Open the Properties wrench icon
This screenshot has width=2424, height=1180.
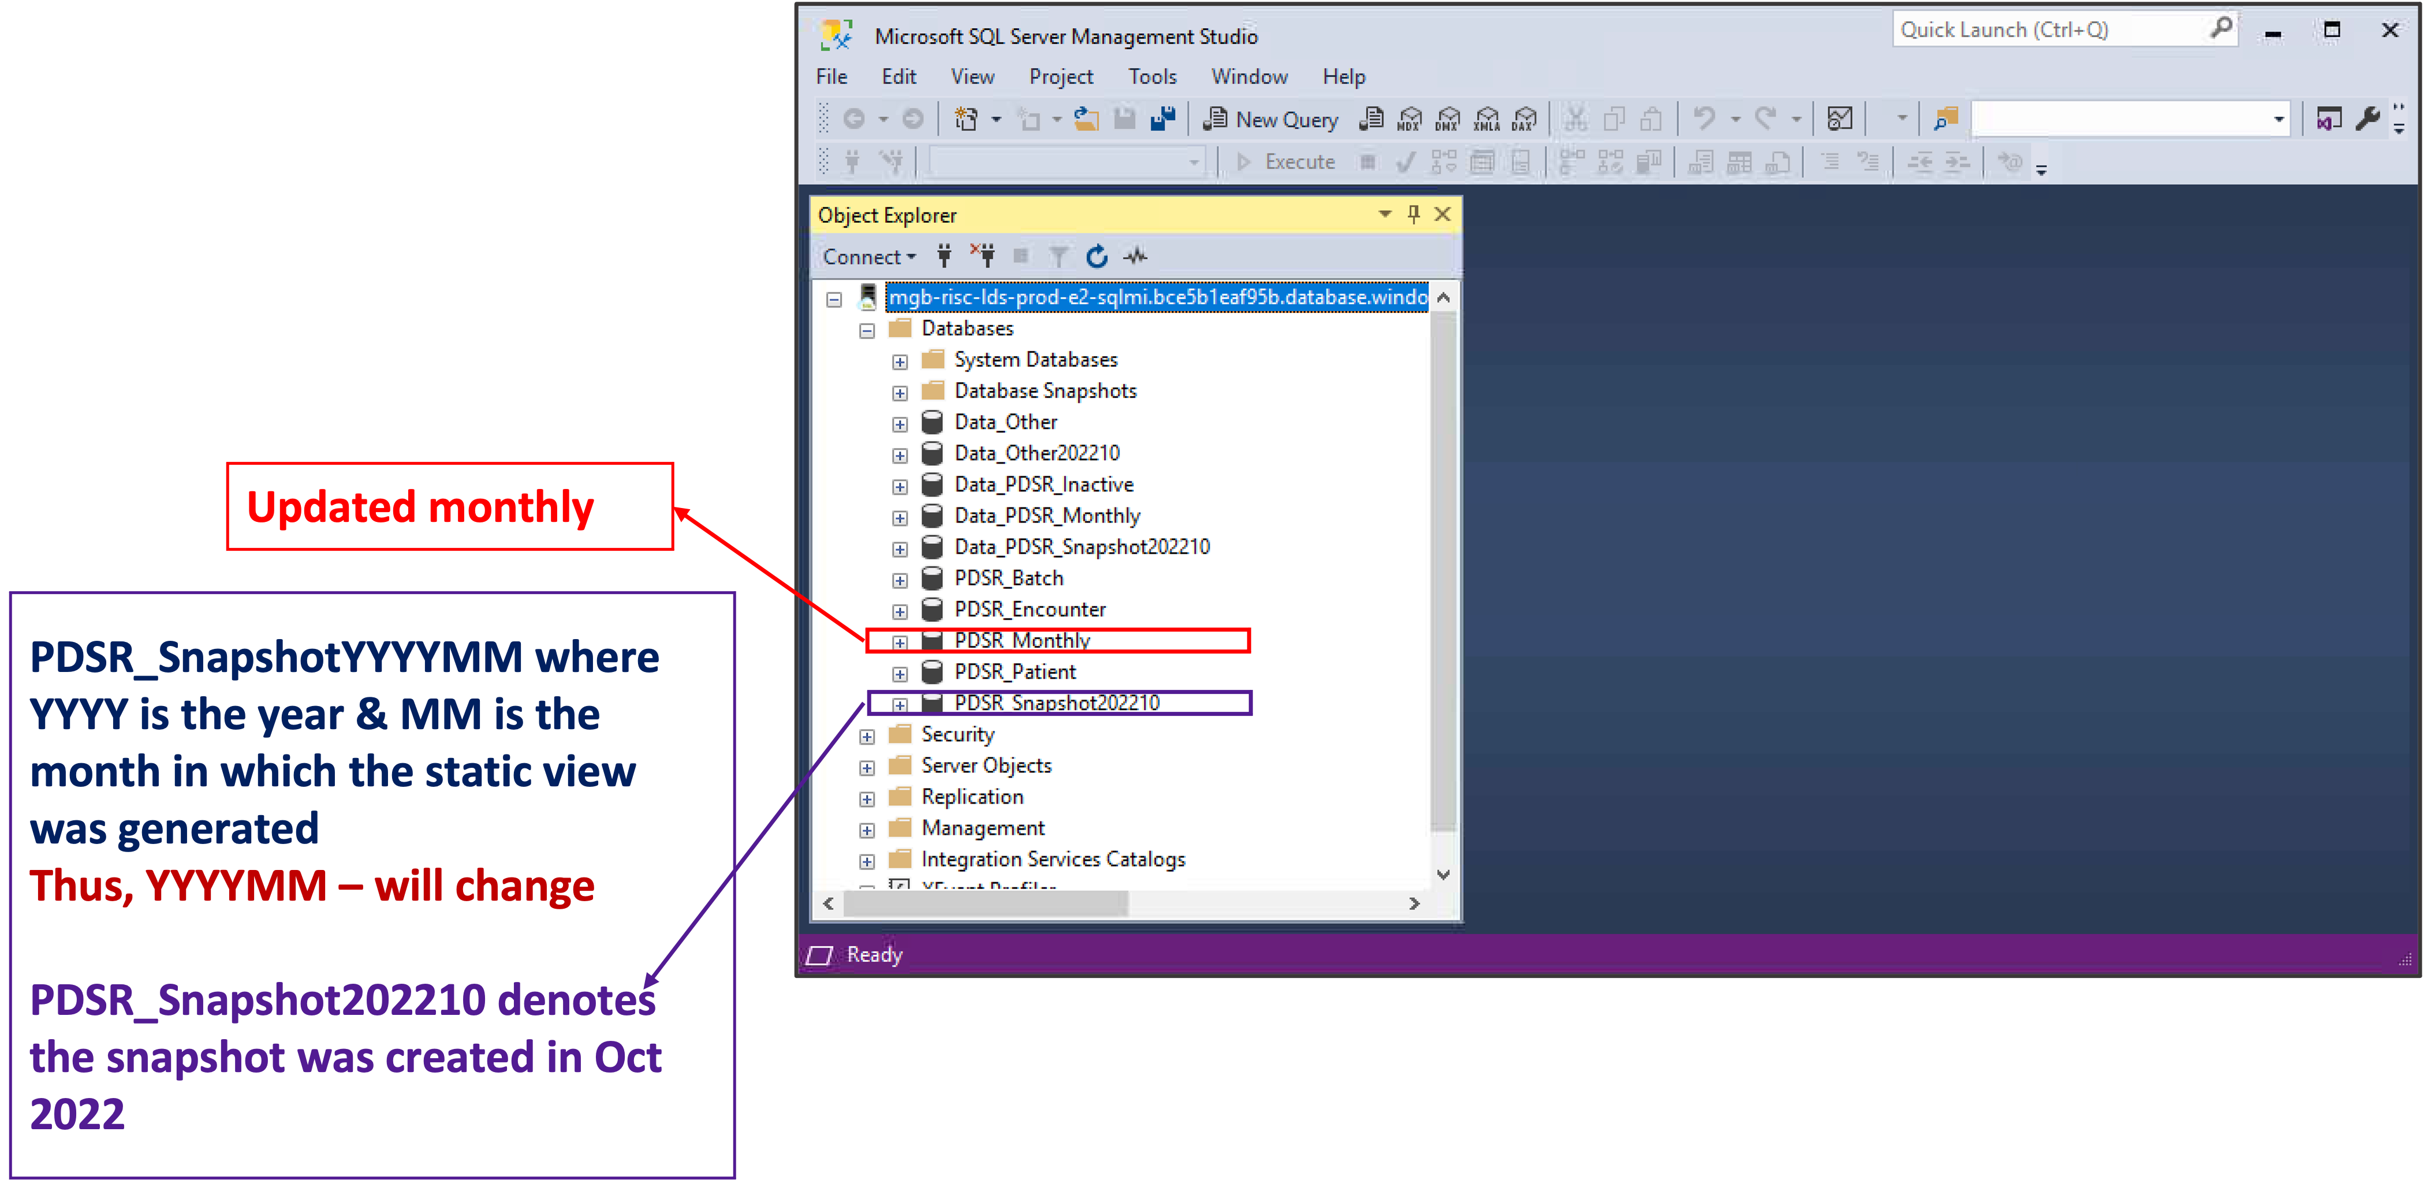(x=2367, y=120)
